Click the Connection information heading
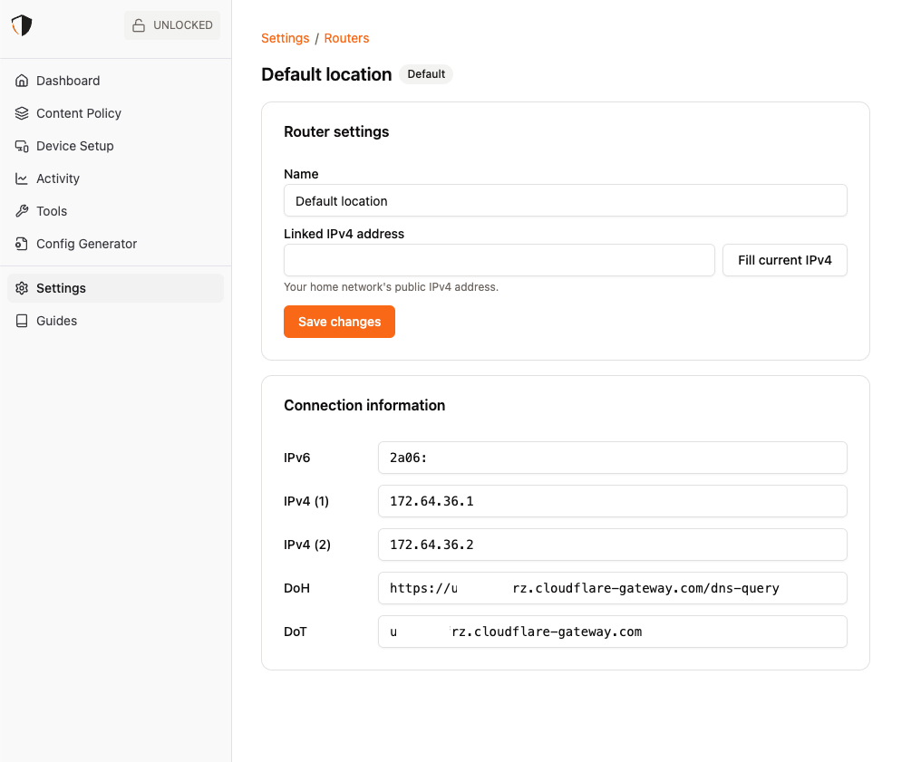The image size is (921, 762). click(364, 405)
